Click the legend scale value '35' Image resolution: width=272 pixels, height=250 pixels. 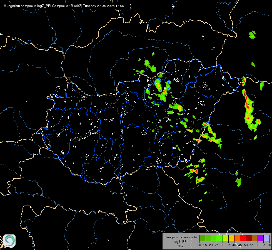point(228,245)
